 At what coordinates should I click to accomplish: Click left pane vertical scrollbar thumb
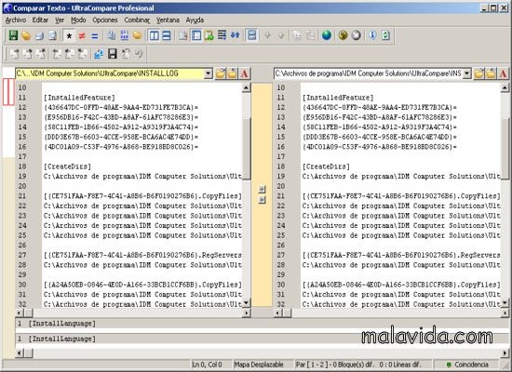pyautogui.click(x=246, y=149)
